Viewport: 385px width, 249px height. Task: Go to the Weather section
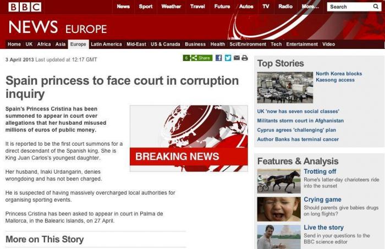click(x=171, y=7)
